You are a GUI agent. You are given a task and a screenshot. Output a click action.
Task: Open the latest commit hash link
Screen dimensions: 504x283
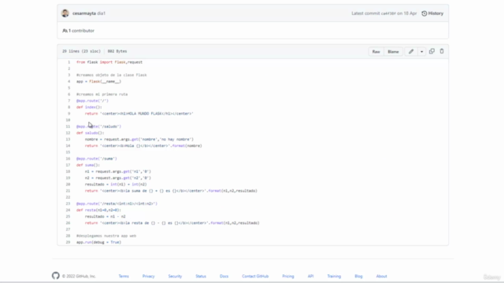[388, 13]
